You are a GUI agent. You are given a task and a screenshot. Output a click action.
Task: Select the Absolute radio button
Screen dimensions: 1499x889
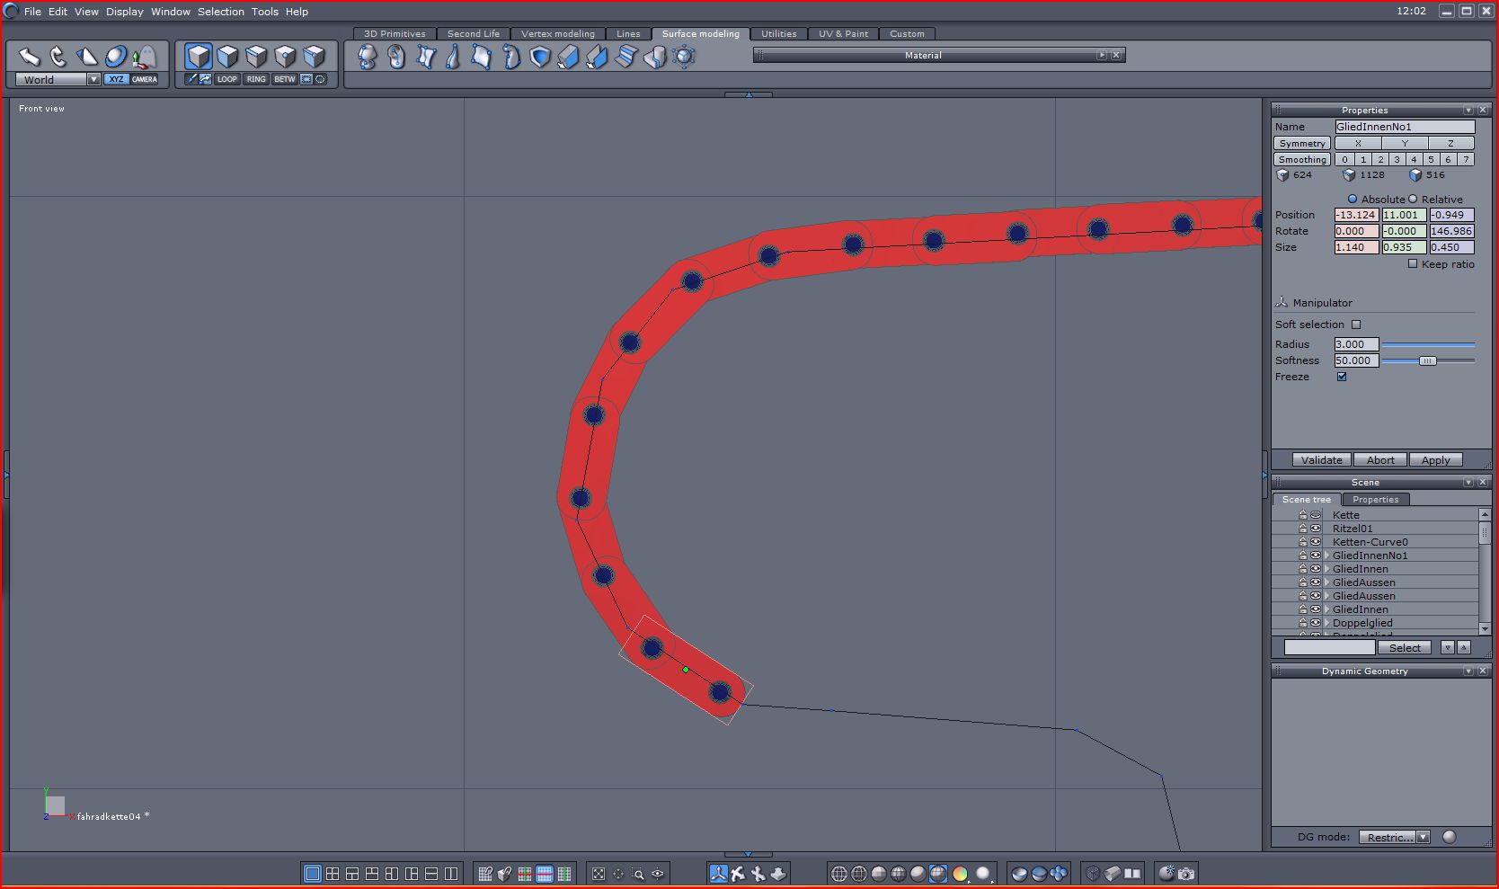point(1353,199)
